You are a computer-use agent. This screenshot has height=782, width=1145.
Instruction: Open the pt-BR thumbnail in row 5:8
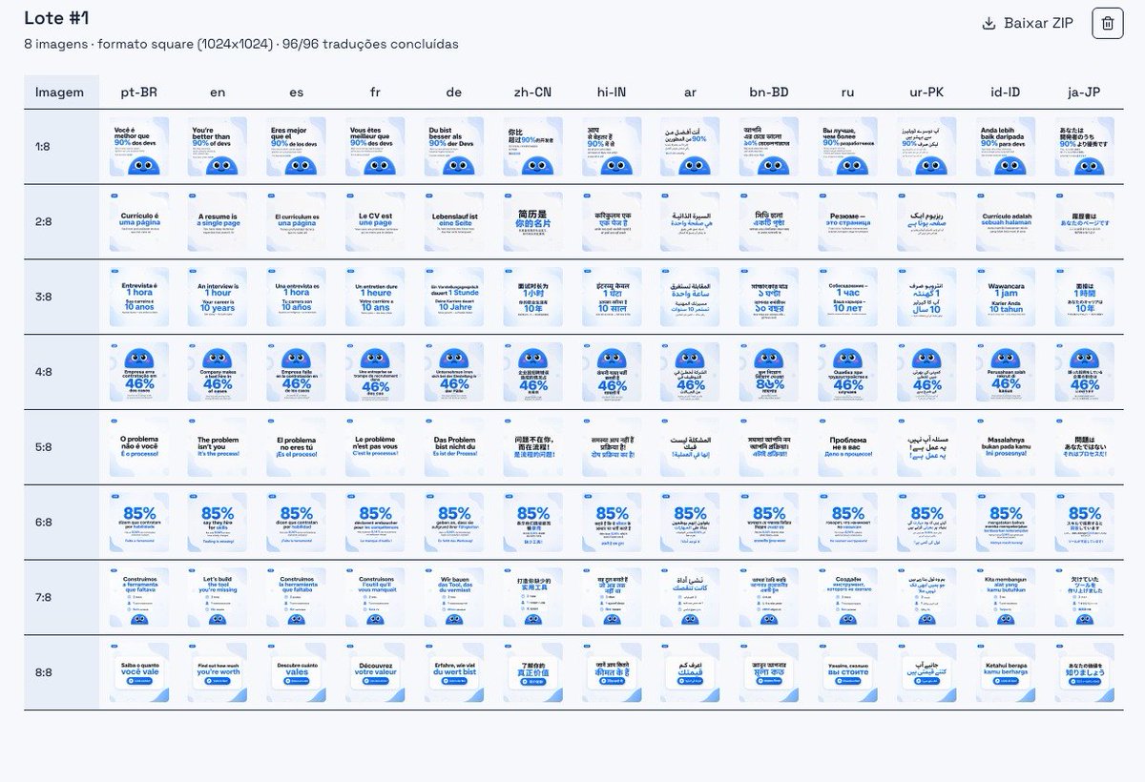pyautogui.click(x=139, y=447)
